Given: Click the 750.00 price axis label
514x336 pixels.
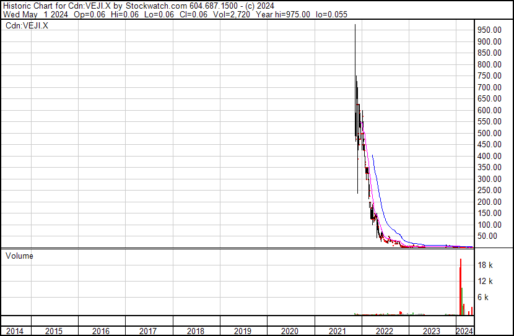Looking at the screenshot, I should coord(489,75).
